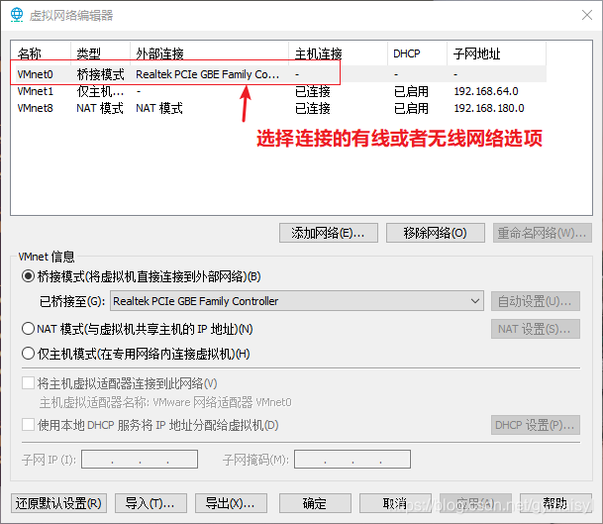
Task: Select the VMnet0 row name
Action: pyautogui.click(x=35, y=74)
